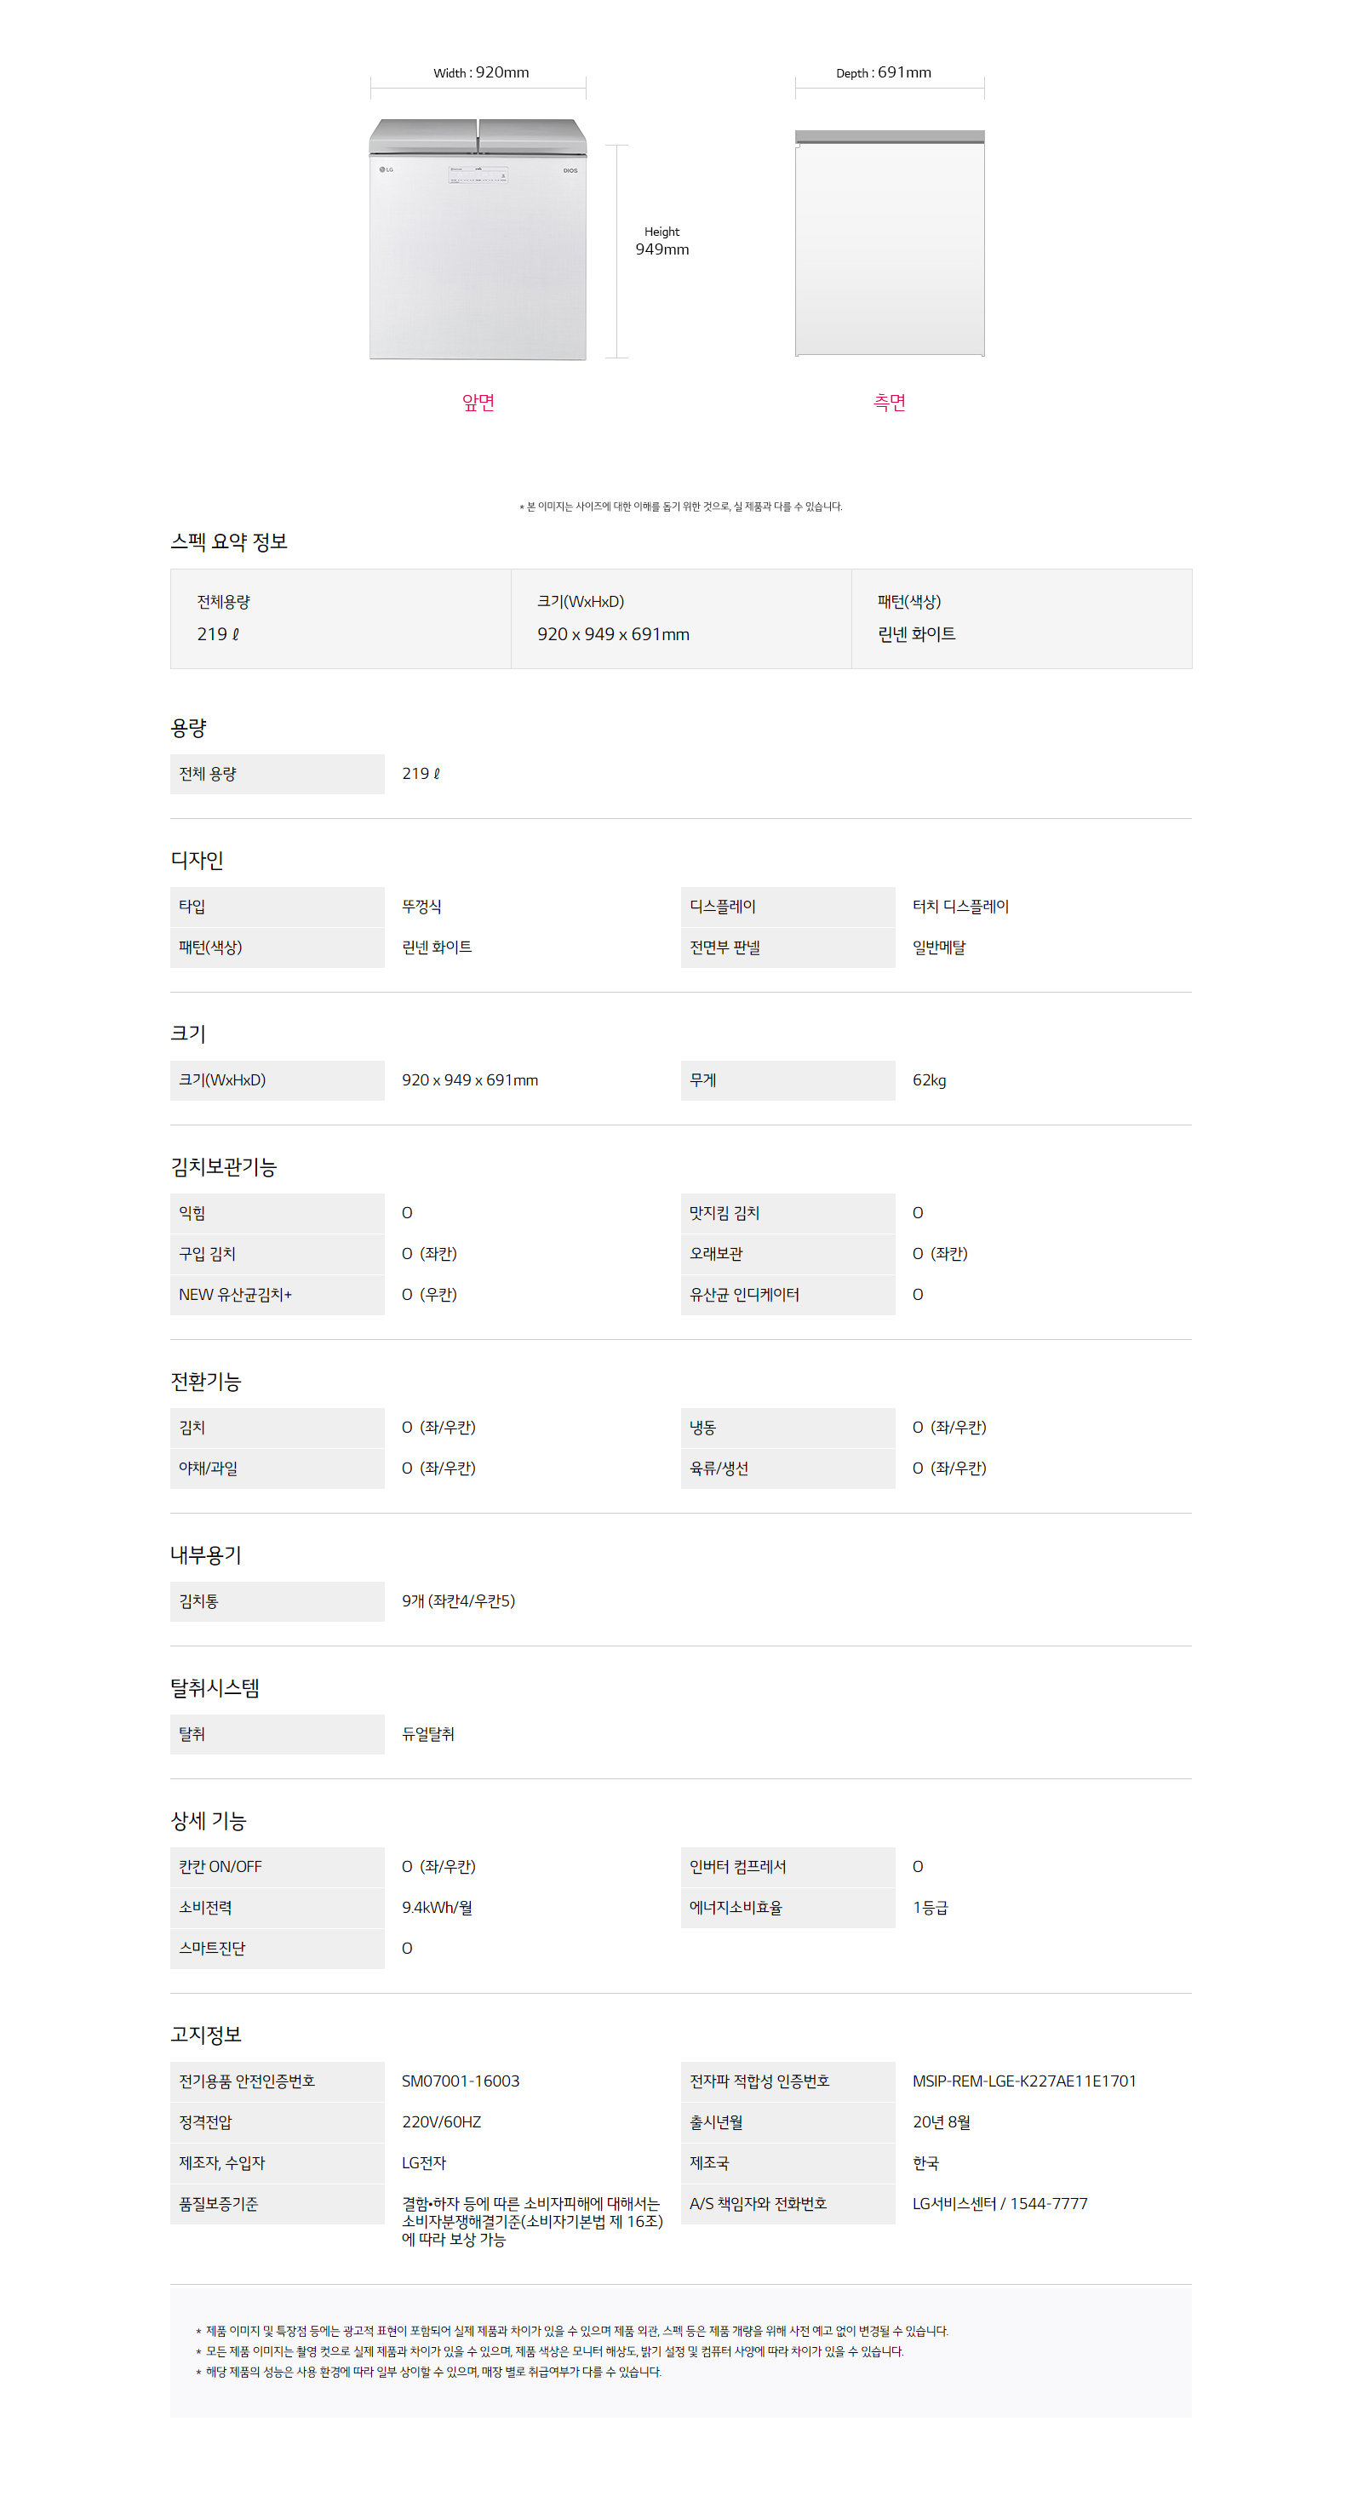Click the NEW 유산균김치+ row label
This screenshot has width=1363, height=2519.
(x=235, y=1294)
